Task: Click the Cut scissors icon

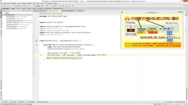Action: [15, 6]
